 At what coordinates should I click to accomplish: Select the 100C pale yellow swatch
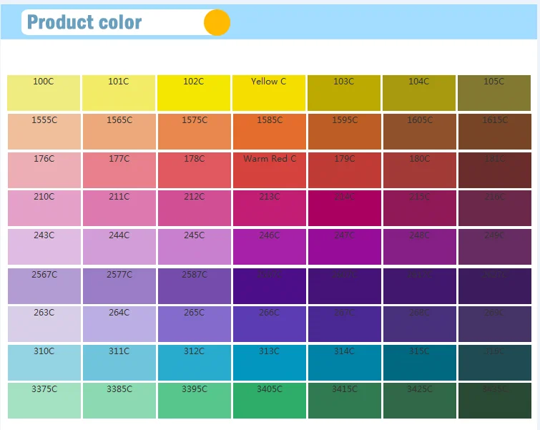44,93
